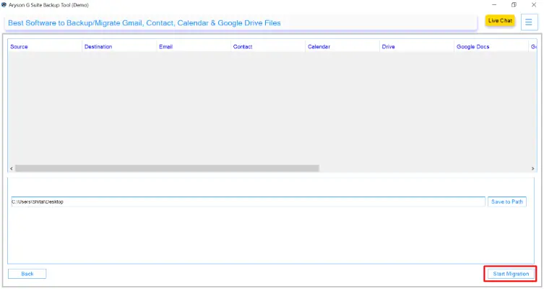This screenshot has height=289, width=544.
Task: Minimize the Aryson G Suite Backup window
Action: tap(493, 5)
